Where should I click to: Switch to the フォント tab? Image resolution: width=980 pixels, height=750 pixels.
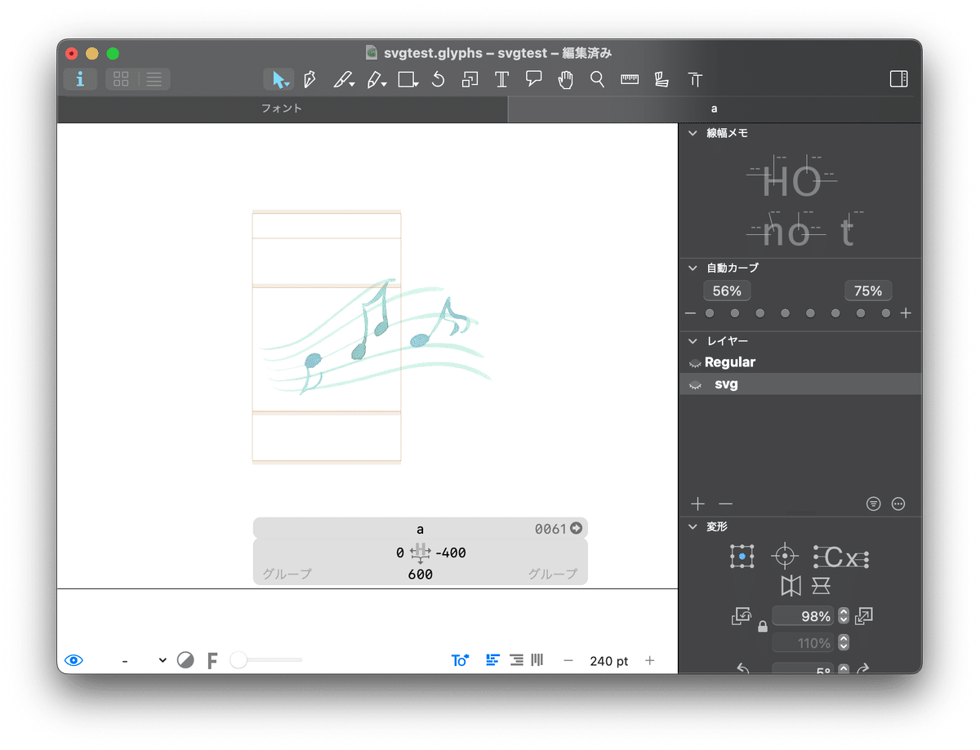(282, 109)
